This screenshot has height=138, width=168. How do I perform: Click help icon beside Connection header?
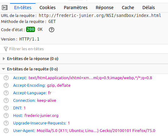(6, 101)
